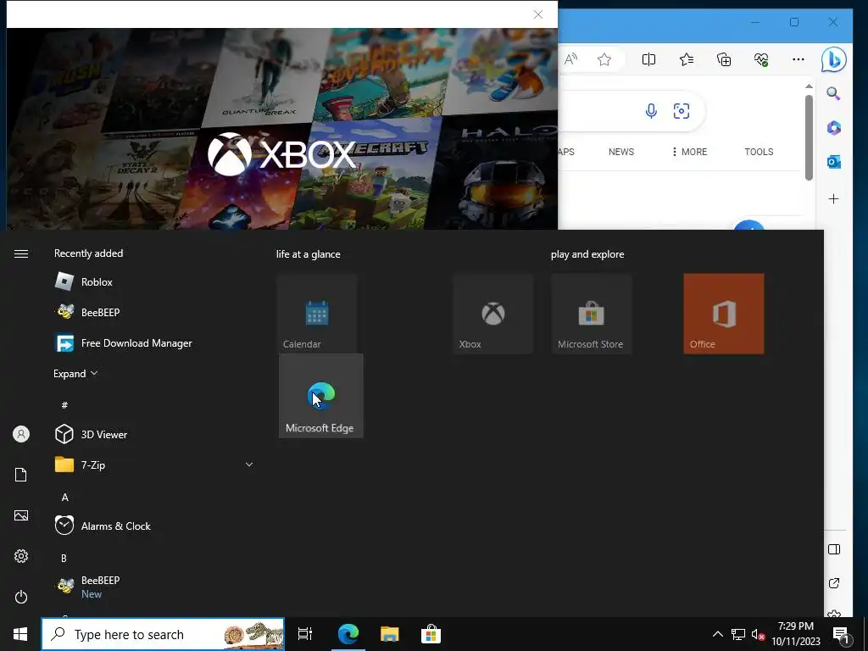The height and width of the screenshot is (651, 868).
Task: Open the notification center
Action: coord(842,634)
